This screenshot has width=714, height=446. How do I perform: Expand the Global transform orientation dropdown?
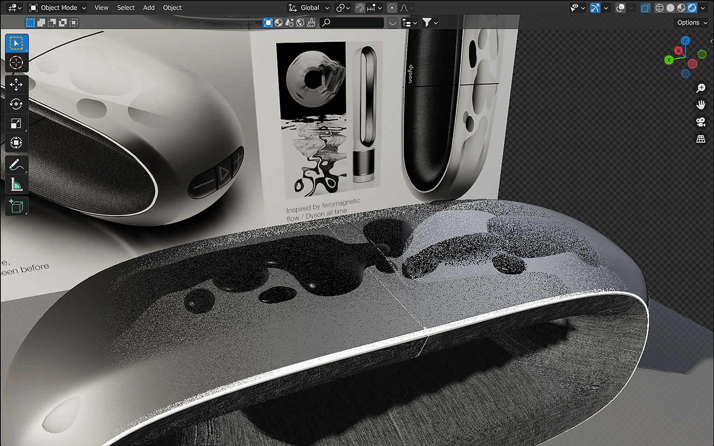309,8
